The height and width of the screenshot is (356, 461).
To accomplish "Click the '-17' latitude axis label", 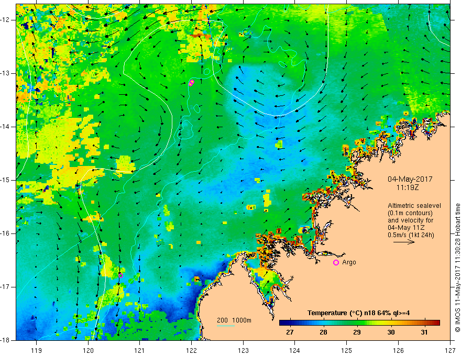I will pyautogui.click(x=5, y=287).
